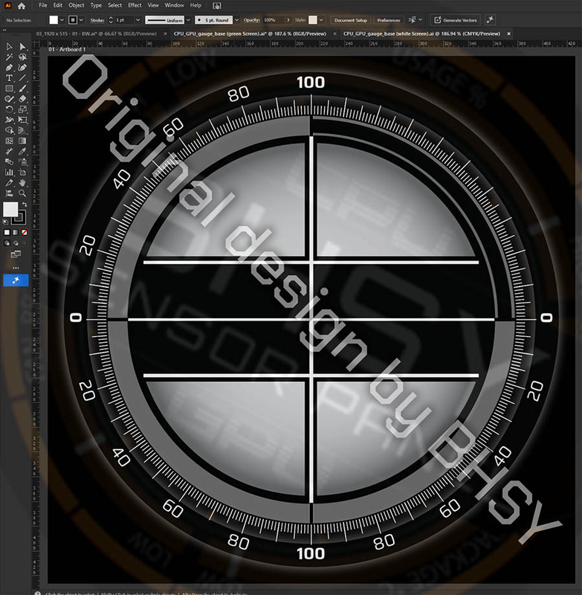Viewport: 582px width, 595px height.
Task: Select the Symbol Sprayer tool
Action: pos(22,161)
